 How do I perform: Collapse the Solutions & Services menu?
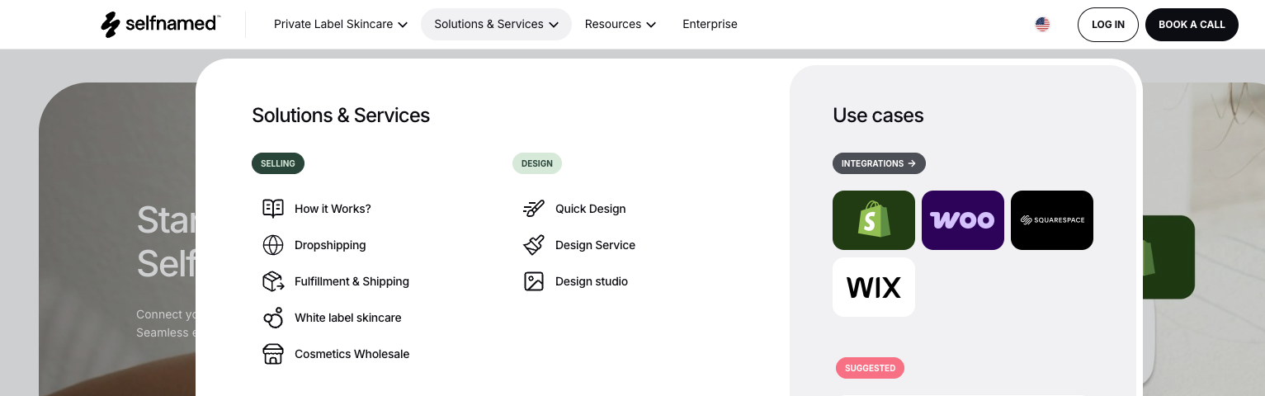496,25
